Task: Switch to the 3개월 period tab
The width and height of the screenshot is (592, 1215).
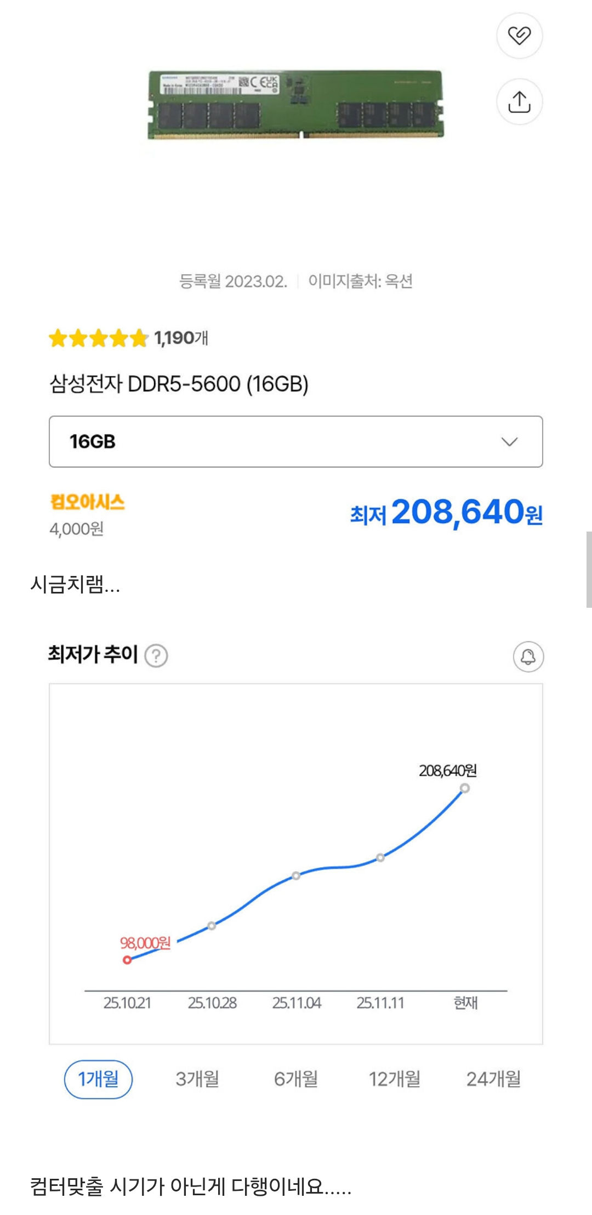Action: [197, 1079]
